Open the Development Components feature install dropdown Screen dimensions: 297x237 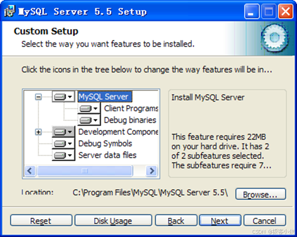coord(63,132)
